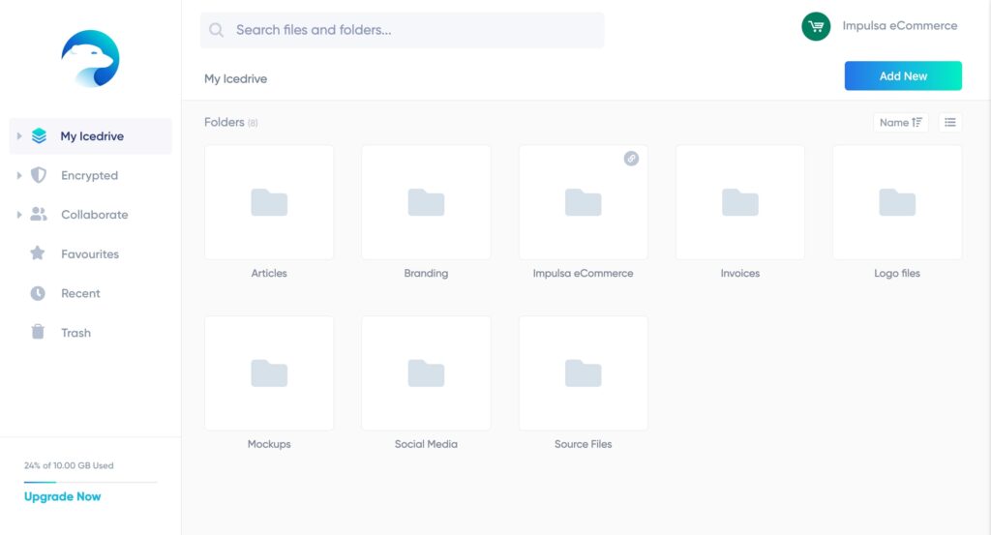Open the Mockups folder thumbnail
Screen dimensions: 991x535
(269, 372)
